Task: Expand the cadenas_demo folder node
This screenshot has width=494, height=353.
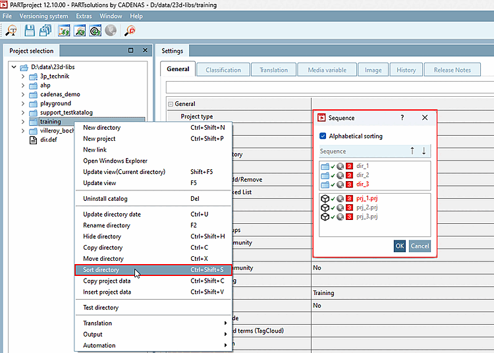Action: click(23, 94)
